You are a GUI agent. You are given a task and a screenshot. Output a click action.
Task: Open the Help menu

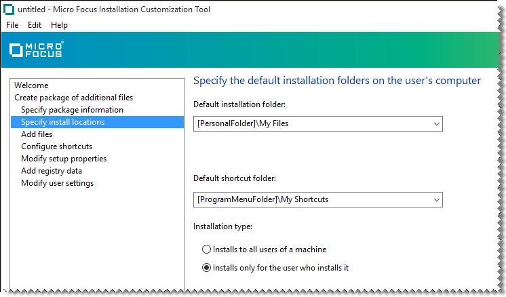tap(59, 25)
